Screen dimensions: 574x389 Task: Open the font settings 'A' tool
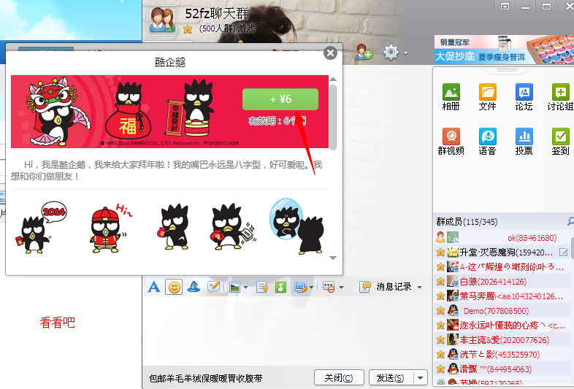click(x=154, y=287)
